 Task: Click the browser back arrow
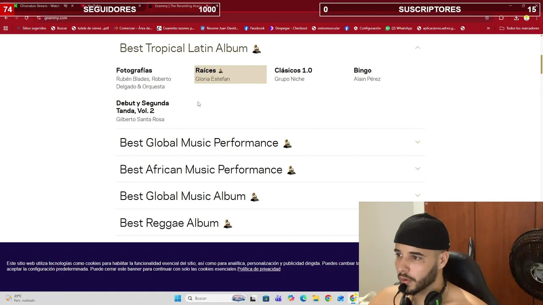pos(6,18)
